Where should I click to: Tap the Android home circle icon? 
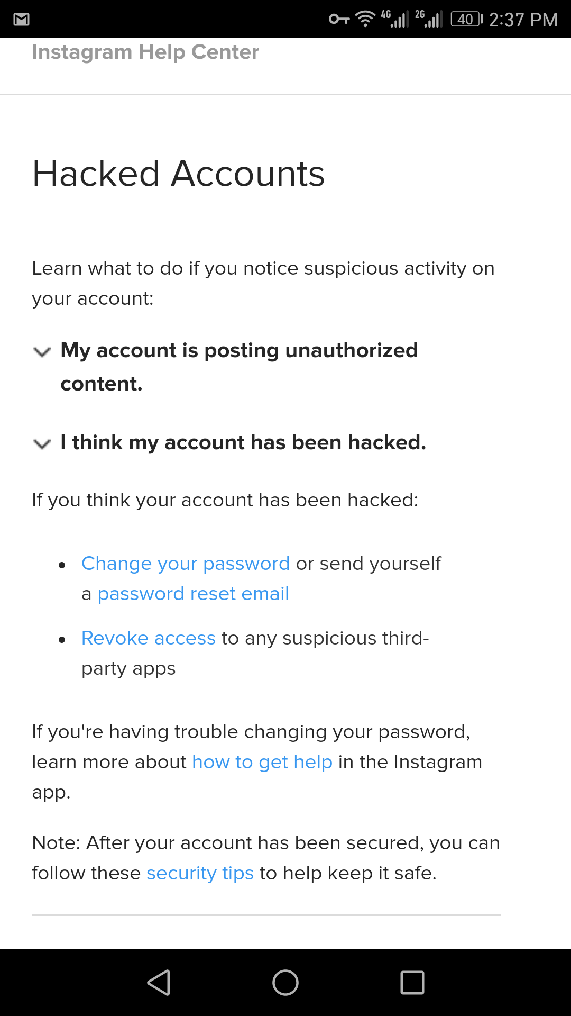coord(285,983)
